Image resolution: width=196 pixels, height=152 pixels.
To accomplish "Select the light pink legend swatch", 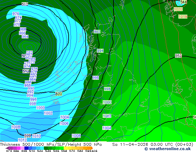I will tap(22, 148).
